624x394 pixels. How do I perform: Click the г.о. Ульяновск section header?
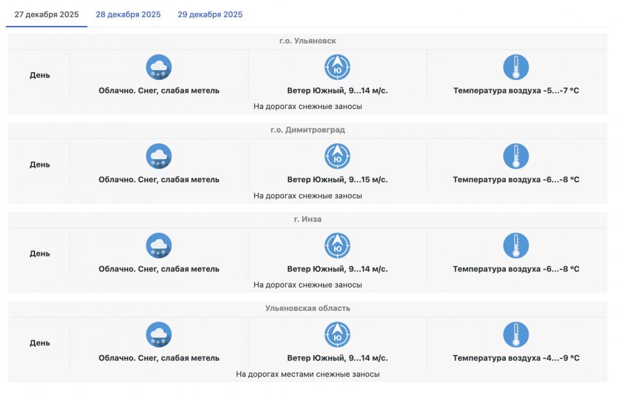click(x=307, y=41)
